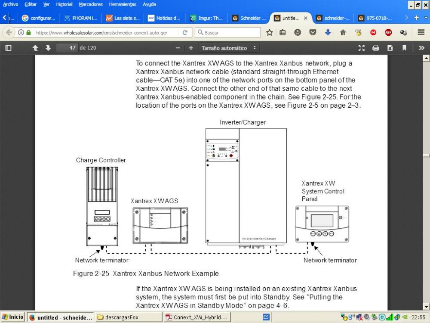Show the list of all tabs
The width and height of the screenshot is (430, 323).
click(426, 18)
